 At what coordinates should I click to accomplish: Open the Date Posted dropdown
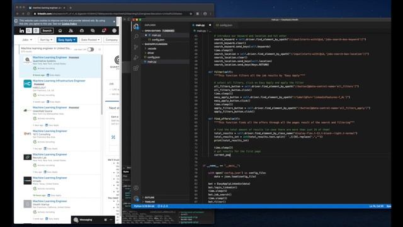point(90,40)
